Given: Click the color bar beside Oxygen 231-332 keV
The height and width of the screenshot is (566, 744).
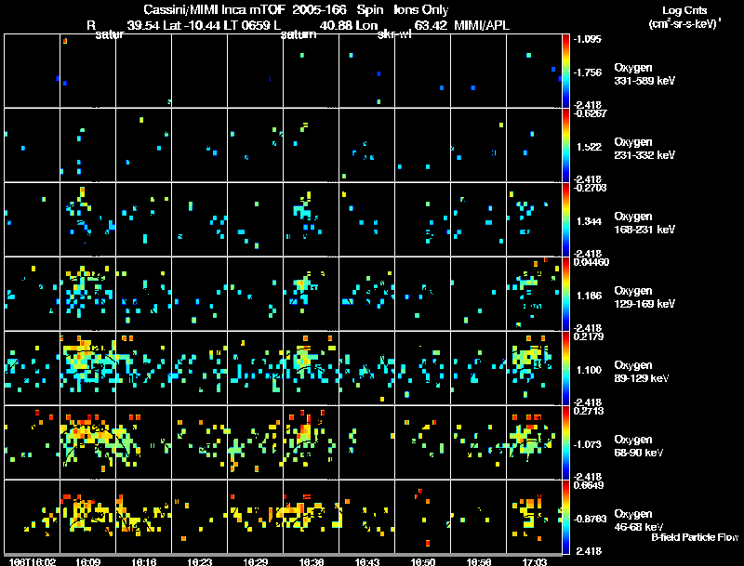Looking at the screenshot, I should 565,145.
